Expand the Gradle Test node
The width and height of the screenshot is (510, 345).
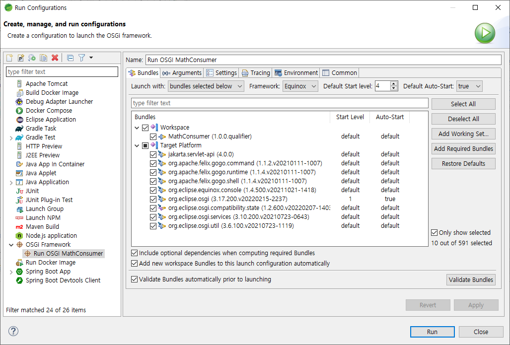click(11, 138)
